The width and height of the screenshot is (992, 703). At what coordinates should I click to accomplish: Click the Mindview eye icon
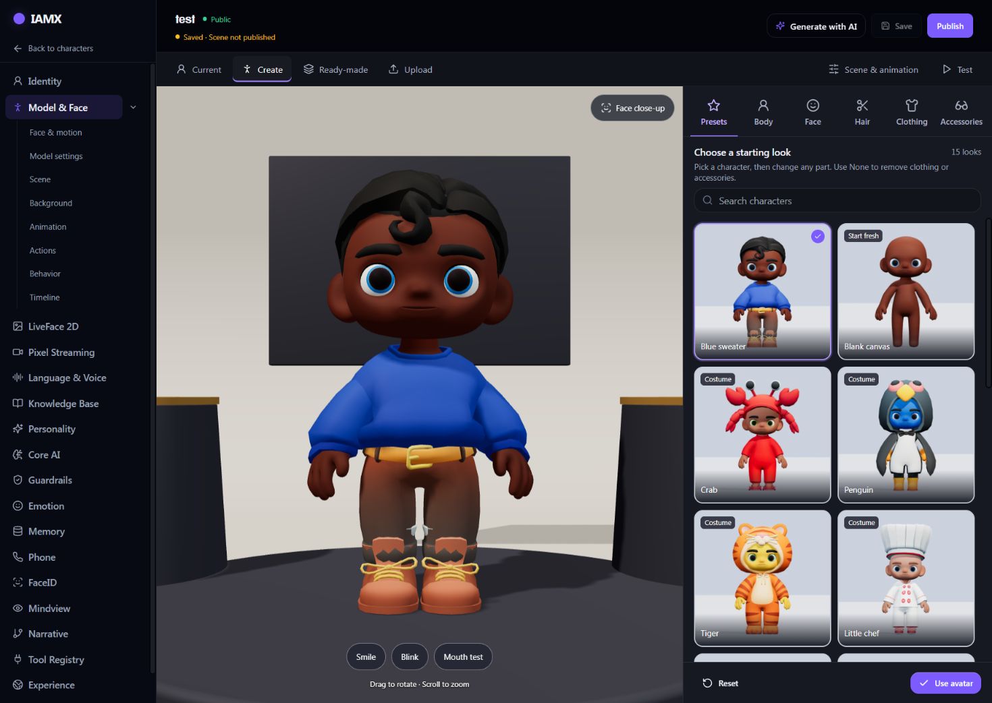pyautogui.click(x=18, y=608)
